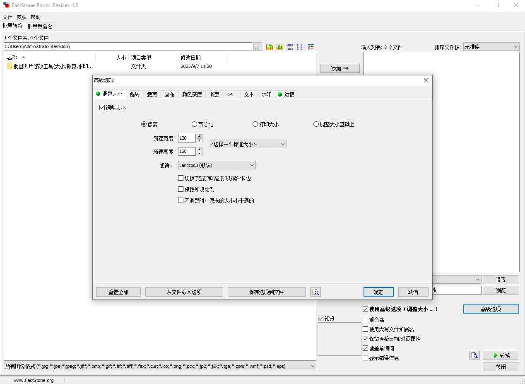Switch to the 水印 tab

pos(266,94)
